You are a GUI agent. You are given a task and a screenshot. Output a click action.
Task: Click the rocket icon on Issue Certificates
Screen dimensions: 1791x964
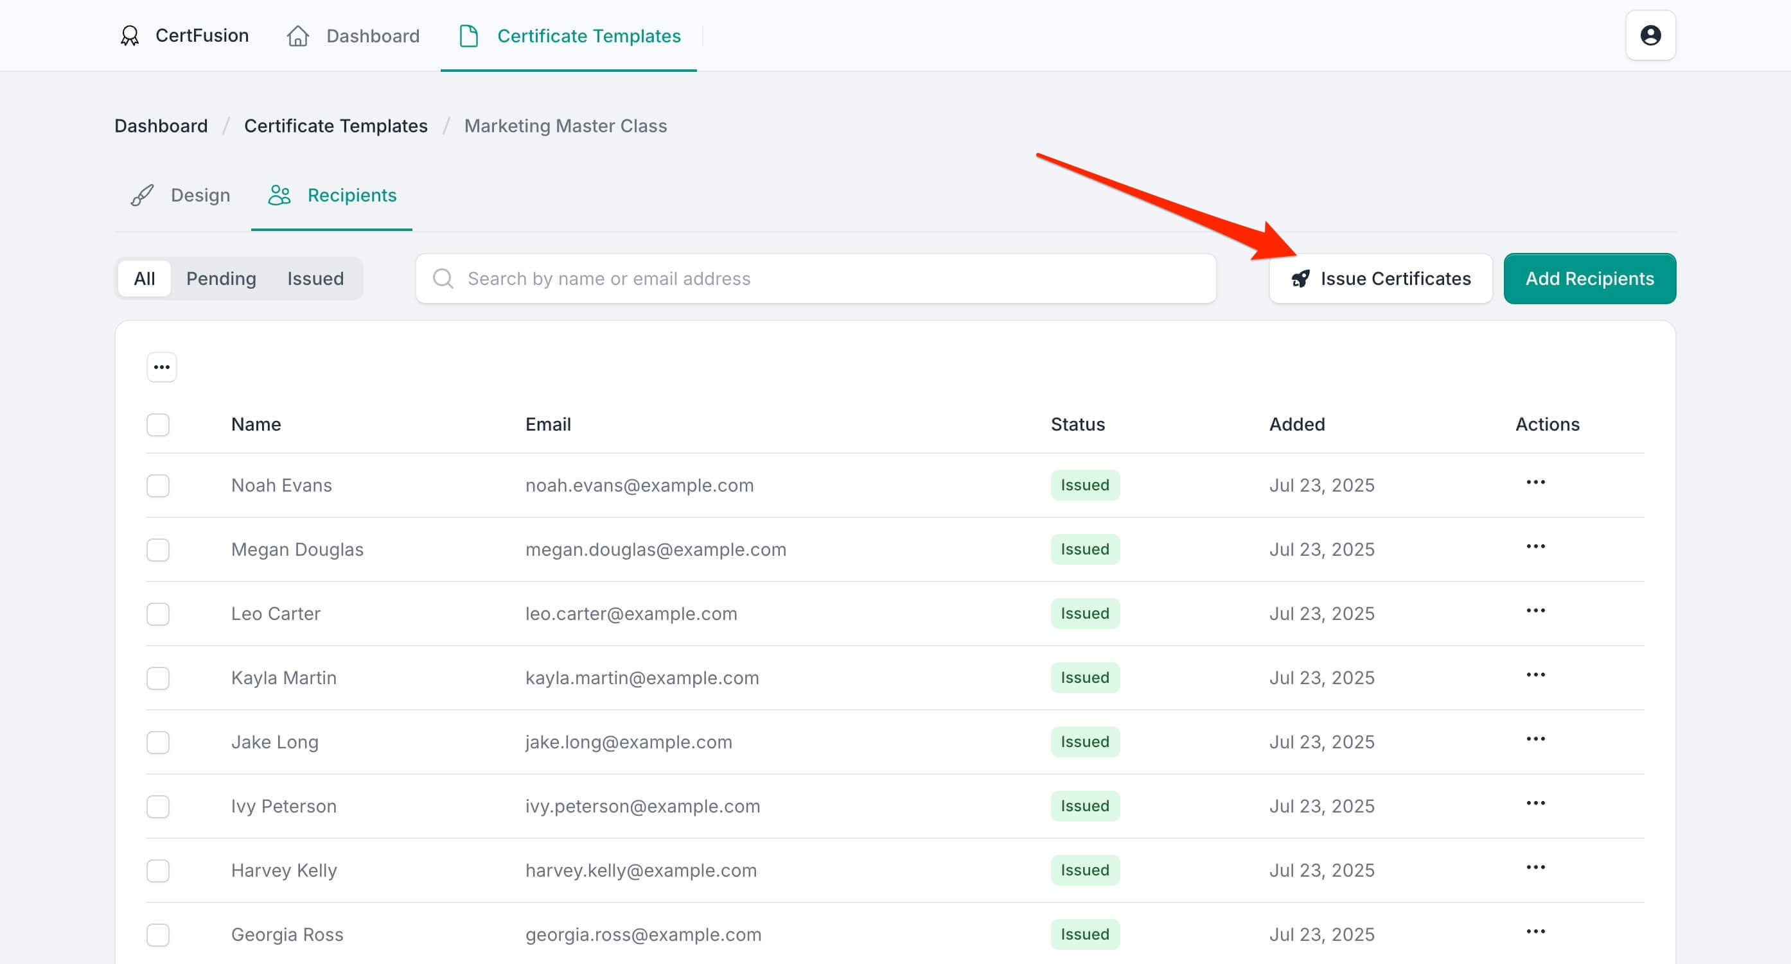(x=1301, y=278)
